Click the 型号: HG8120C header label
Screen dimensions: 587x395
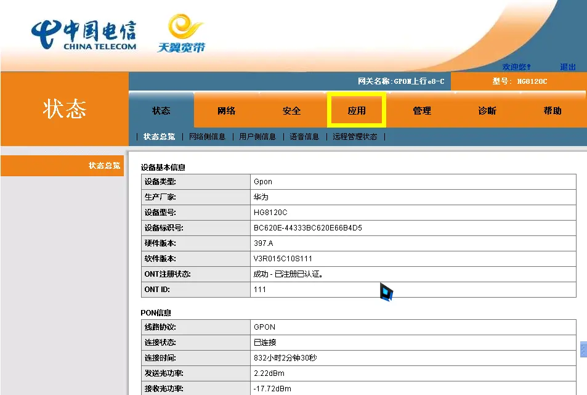520,81
